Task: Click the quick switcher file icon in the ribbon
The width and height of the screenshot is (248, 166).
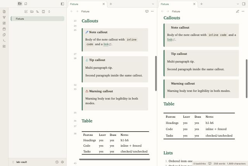Action: (4, 12)
